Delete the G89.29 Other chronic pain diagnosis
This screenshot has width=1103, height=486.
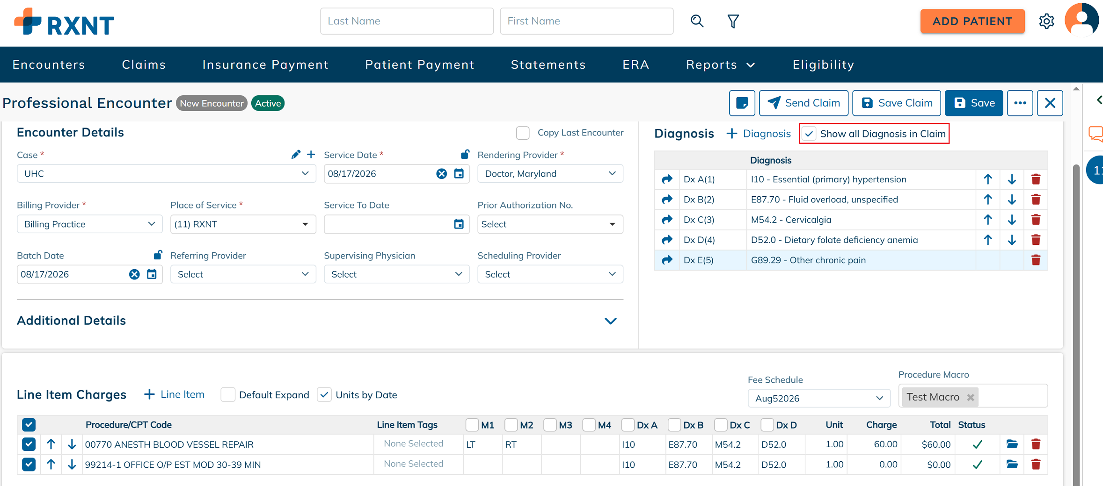[x=1036, y=260]
